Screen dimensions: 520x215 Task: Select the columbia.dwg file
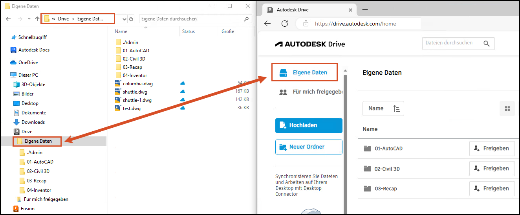(134, 84)
